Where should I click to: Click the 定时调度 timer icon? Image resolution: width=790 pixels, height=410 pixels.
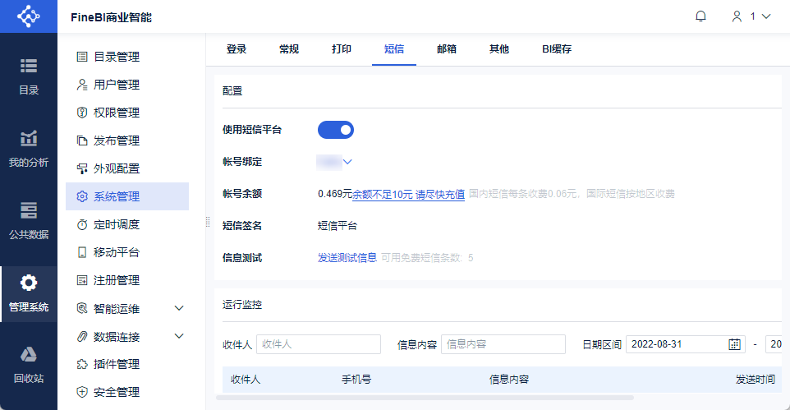click(82, 224)
